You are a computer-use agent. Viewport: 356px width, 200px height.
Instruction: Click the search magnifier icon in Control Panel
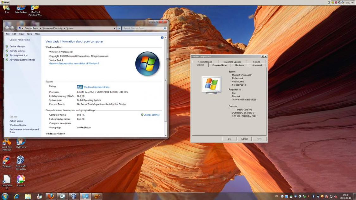[165, 28]
